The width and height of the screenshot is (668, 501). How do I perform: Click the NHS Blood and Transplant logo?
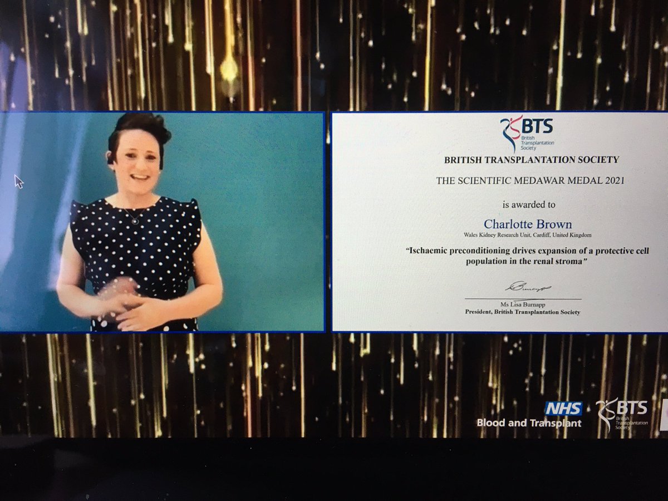(x=528, y=415)
